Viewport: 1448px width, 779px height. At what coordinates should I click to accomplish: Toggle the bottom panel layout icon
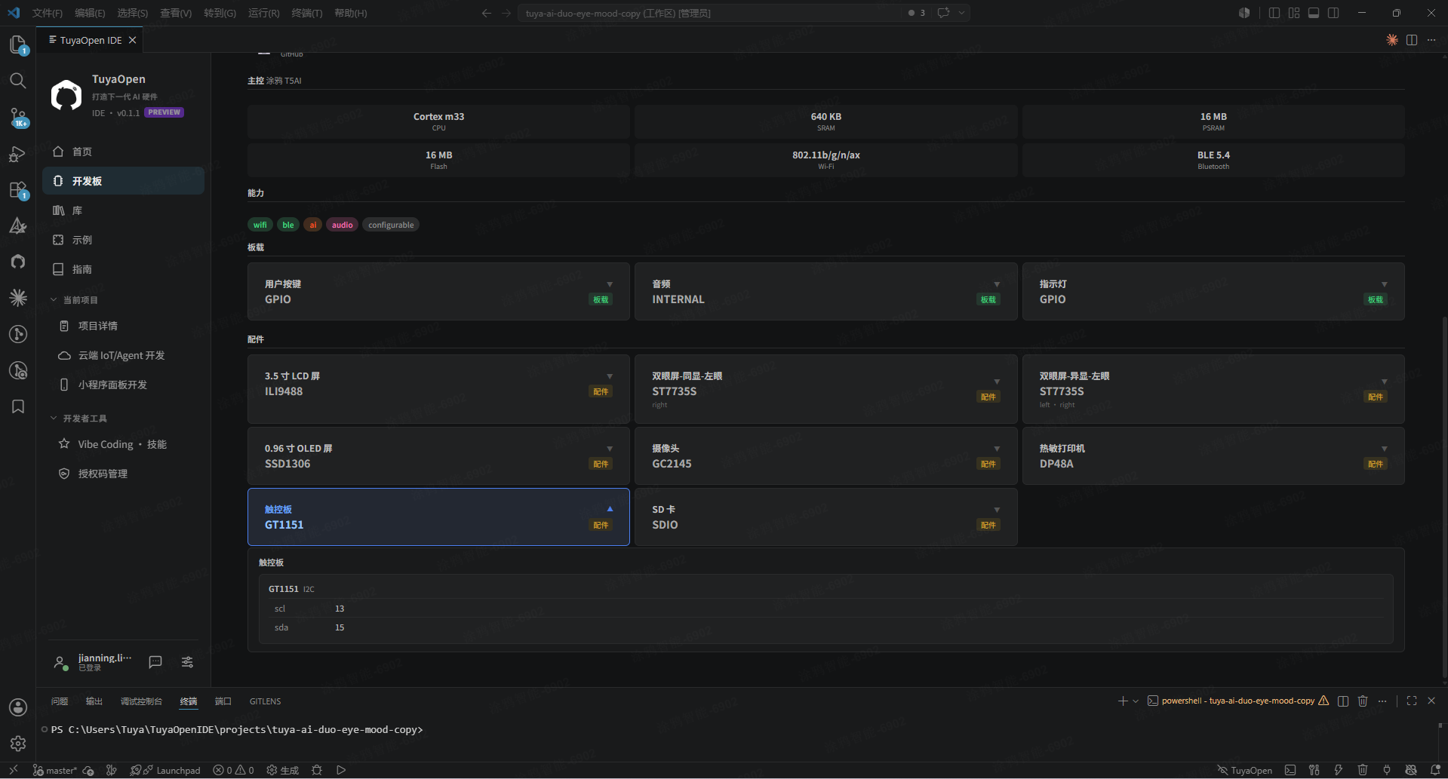[x=1314, y=13]
